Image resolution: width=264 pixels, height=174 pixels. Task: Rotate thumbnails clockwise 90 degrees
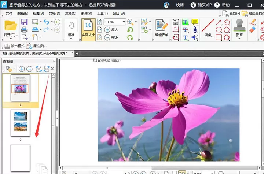pos(47,69)
